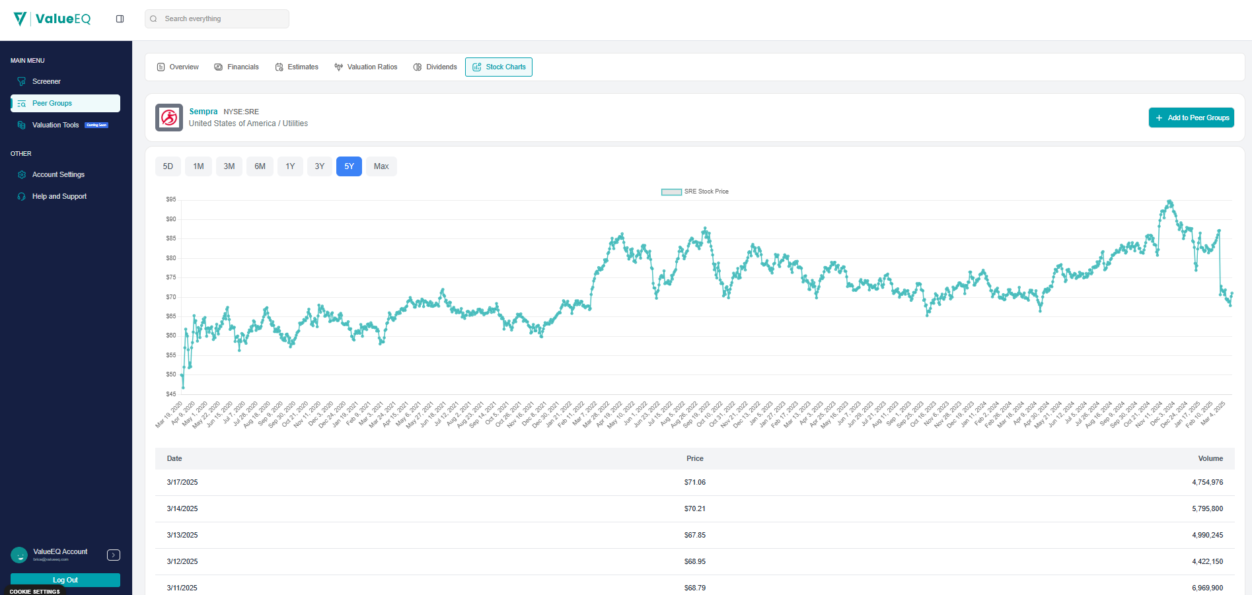The image size is (1252, 595).
Task: Select the 5D time range
Action: coord(168,166)
